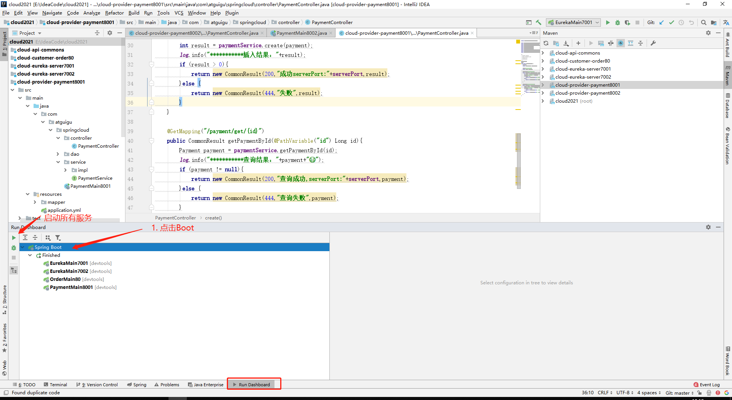Open the 9: Version Control tool window
Image resolution: width=732 pixels, height=400 pixels.
click(97, 385)
